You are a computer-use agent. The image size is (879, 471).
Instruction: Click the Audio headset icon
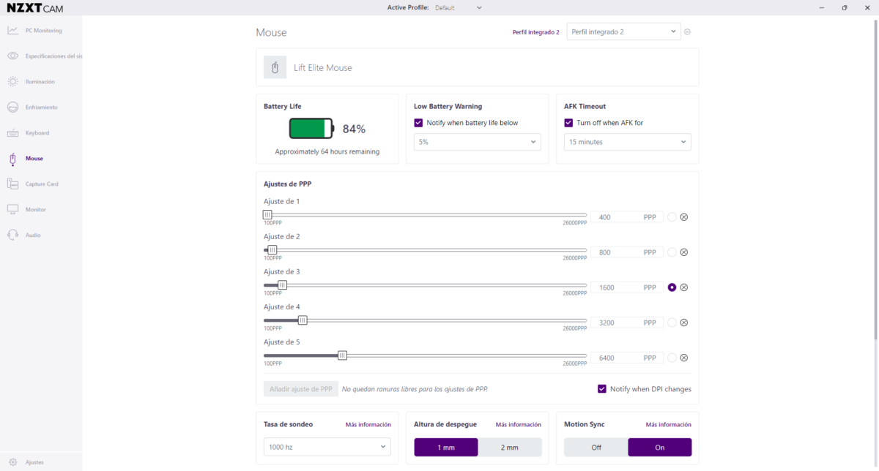click(x=12, y=235)
